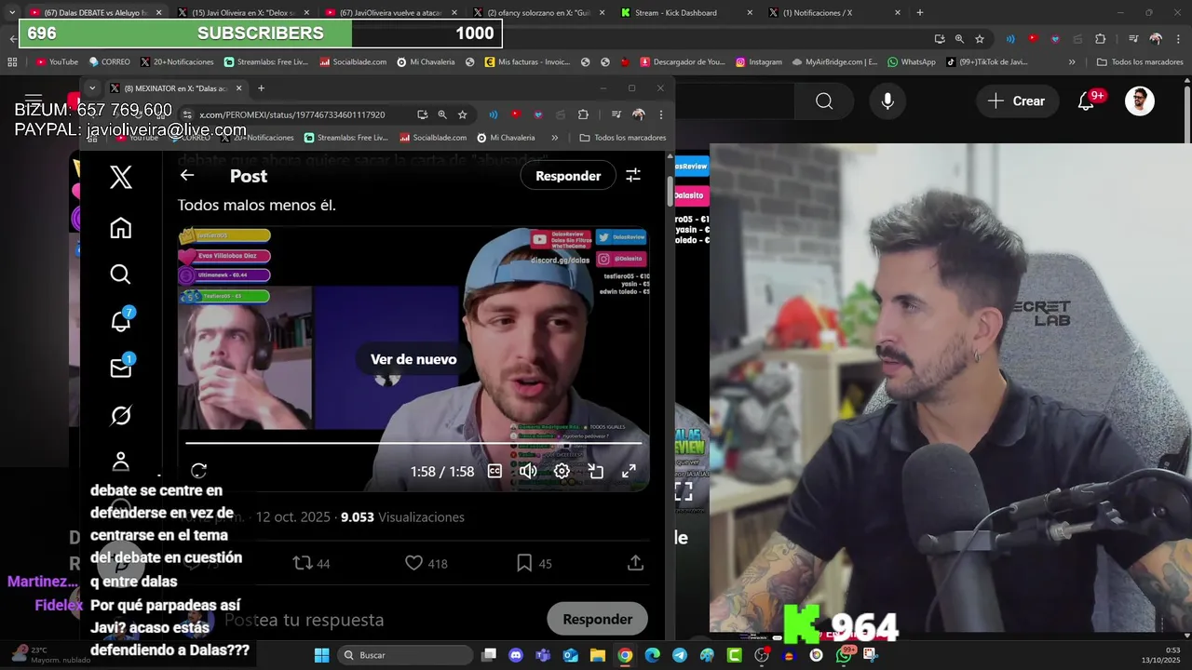
Task: Open X notifications bell with 7 badge
Action: point(121,321)
